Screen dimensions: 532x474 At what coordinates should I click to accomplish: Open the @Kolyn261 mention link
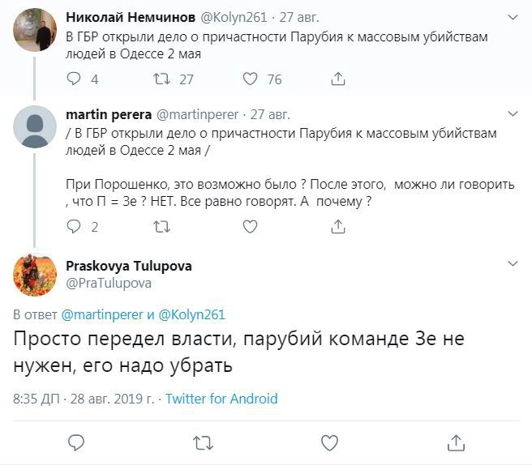pos(192,314)
